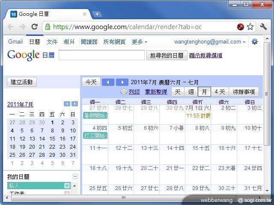Open the 顯示搜尋選項 link
This screenshot has width=274, height=205.
205,56
